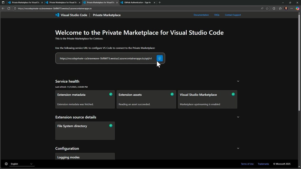
Task: Click the Visual Studio Code logo in the header
Action: [x=57, y=15]
